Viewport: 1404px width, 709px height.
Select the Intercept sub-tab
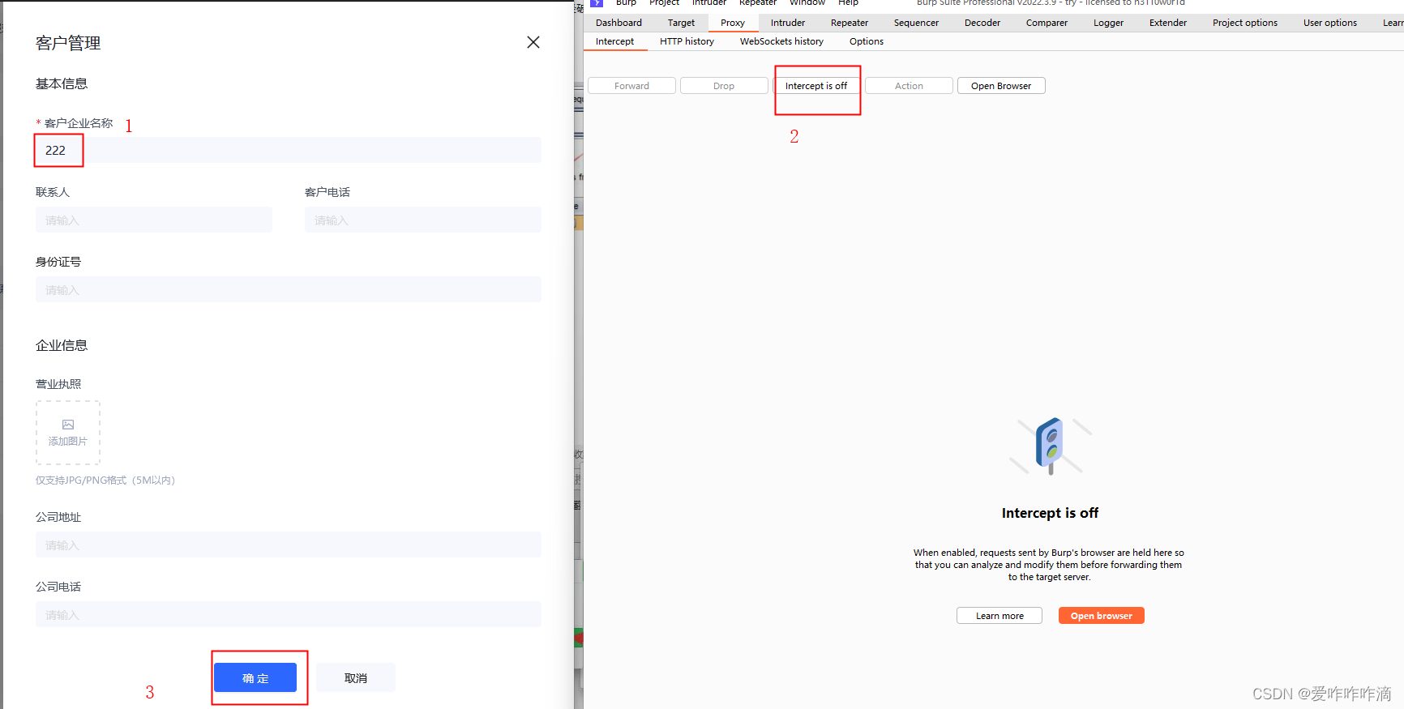[614, 41]
